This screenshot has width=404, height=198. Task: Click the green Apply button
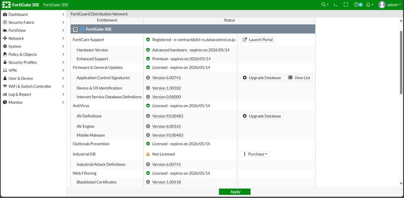pos(235,192)
